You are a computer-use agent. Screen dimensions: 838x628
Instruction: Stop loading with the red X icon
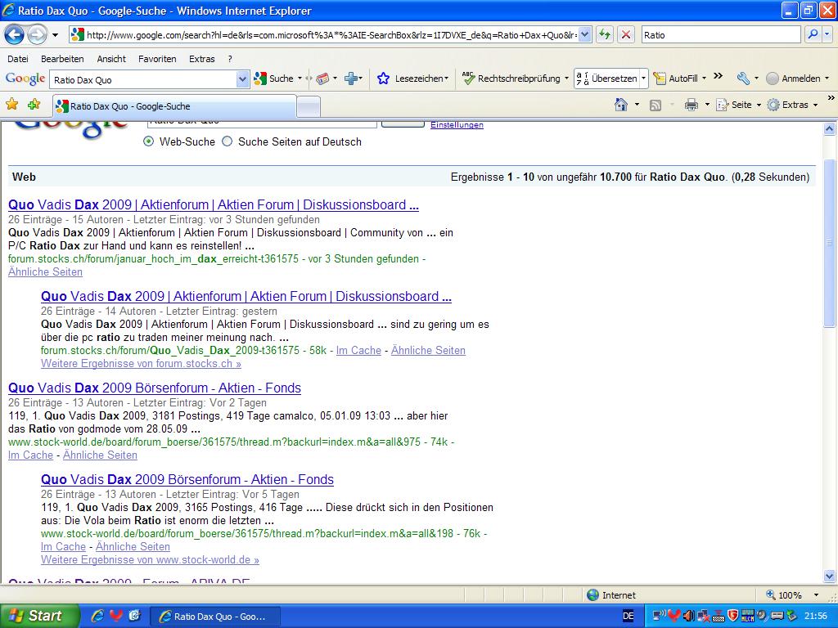coord(626,35)
